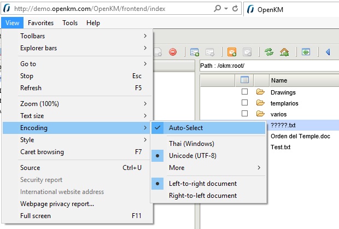This screenshot has height=229, width=339.
Task: Click the green refresh arrows icon
Action: tap(268, 52)
